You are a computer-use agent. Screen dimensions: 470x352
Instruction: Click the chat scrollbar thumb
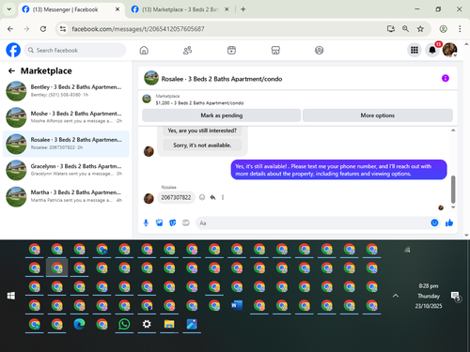point(453,190)
